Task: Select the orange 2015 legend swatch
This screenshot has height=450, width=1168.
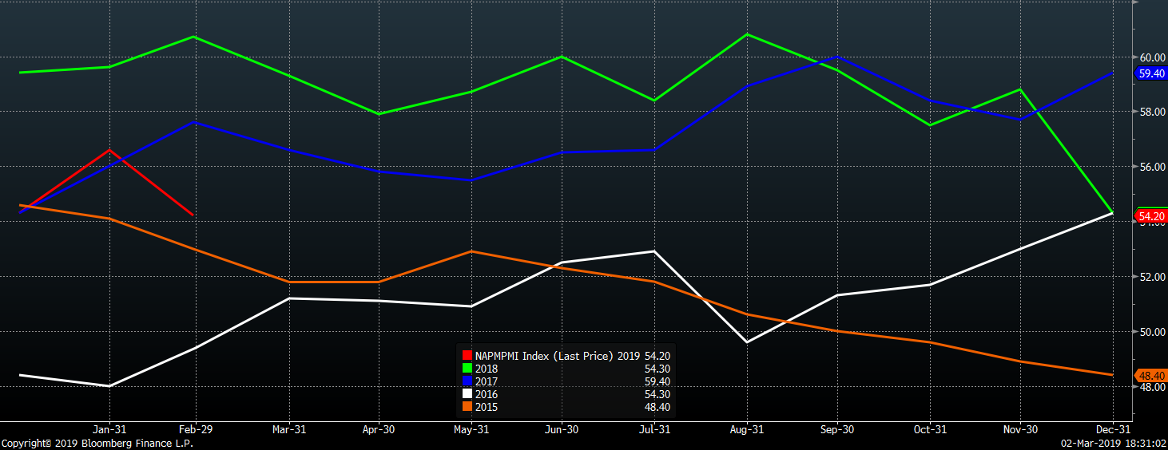Action: 467,407
